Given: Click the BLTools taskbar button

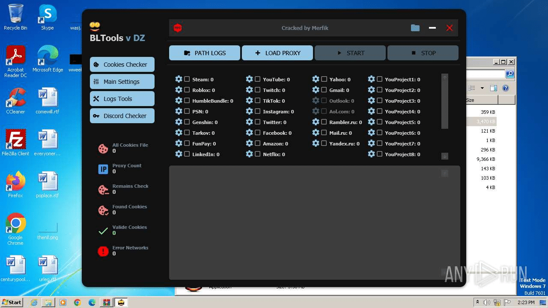Looking at the screenshot, I should (121, 302).
